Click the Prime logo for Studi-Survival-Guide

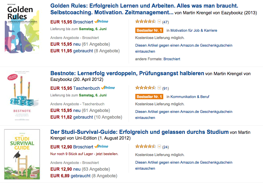pyautogui.click(x=101, y=146)
